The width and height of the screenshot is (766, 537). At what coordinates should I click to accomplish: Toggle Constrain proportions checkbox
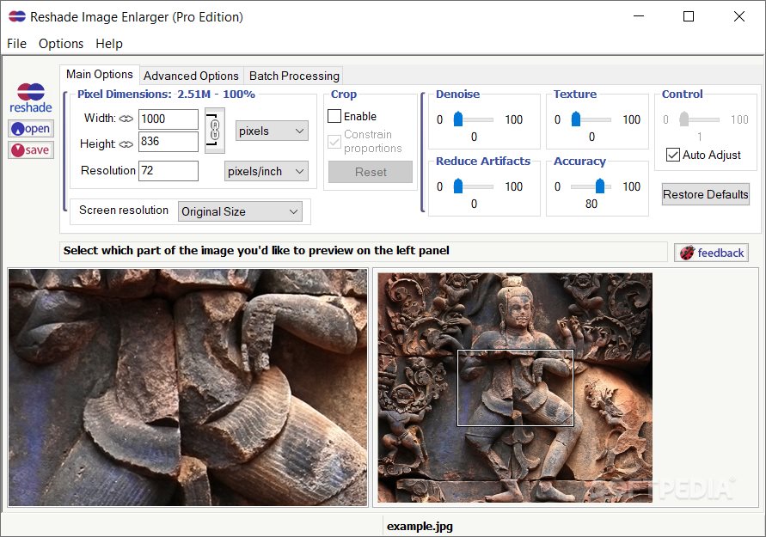[334, 142]
